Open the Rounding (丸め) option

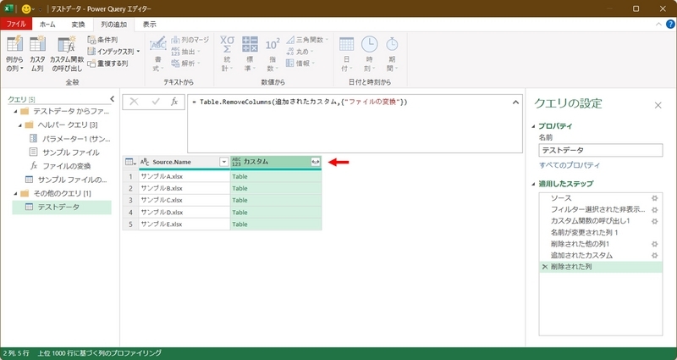pos(300,52)
